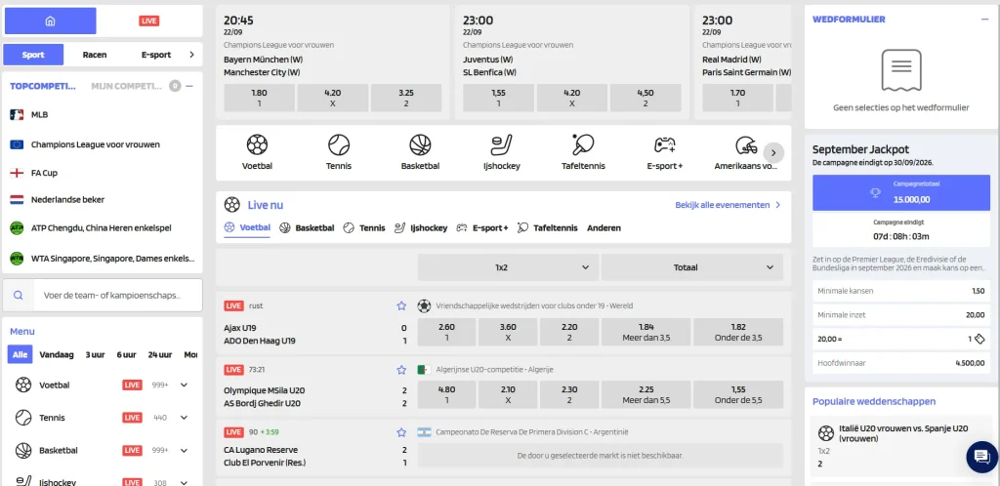Bet Meer dan 3,5 at 1.84
The image size is (1000, 486).
click(646, 332)
